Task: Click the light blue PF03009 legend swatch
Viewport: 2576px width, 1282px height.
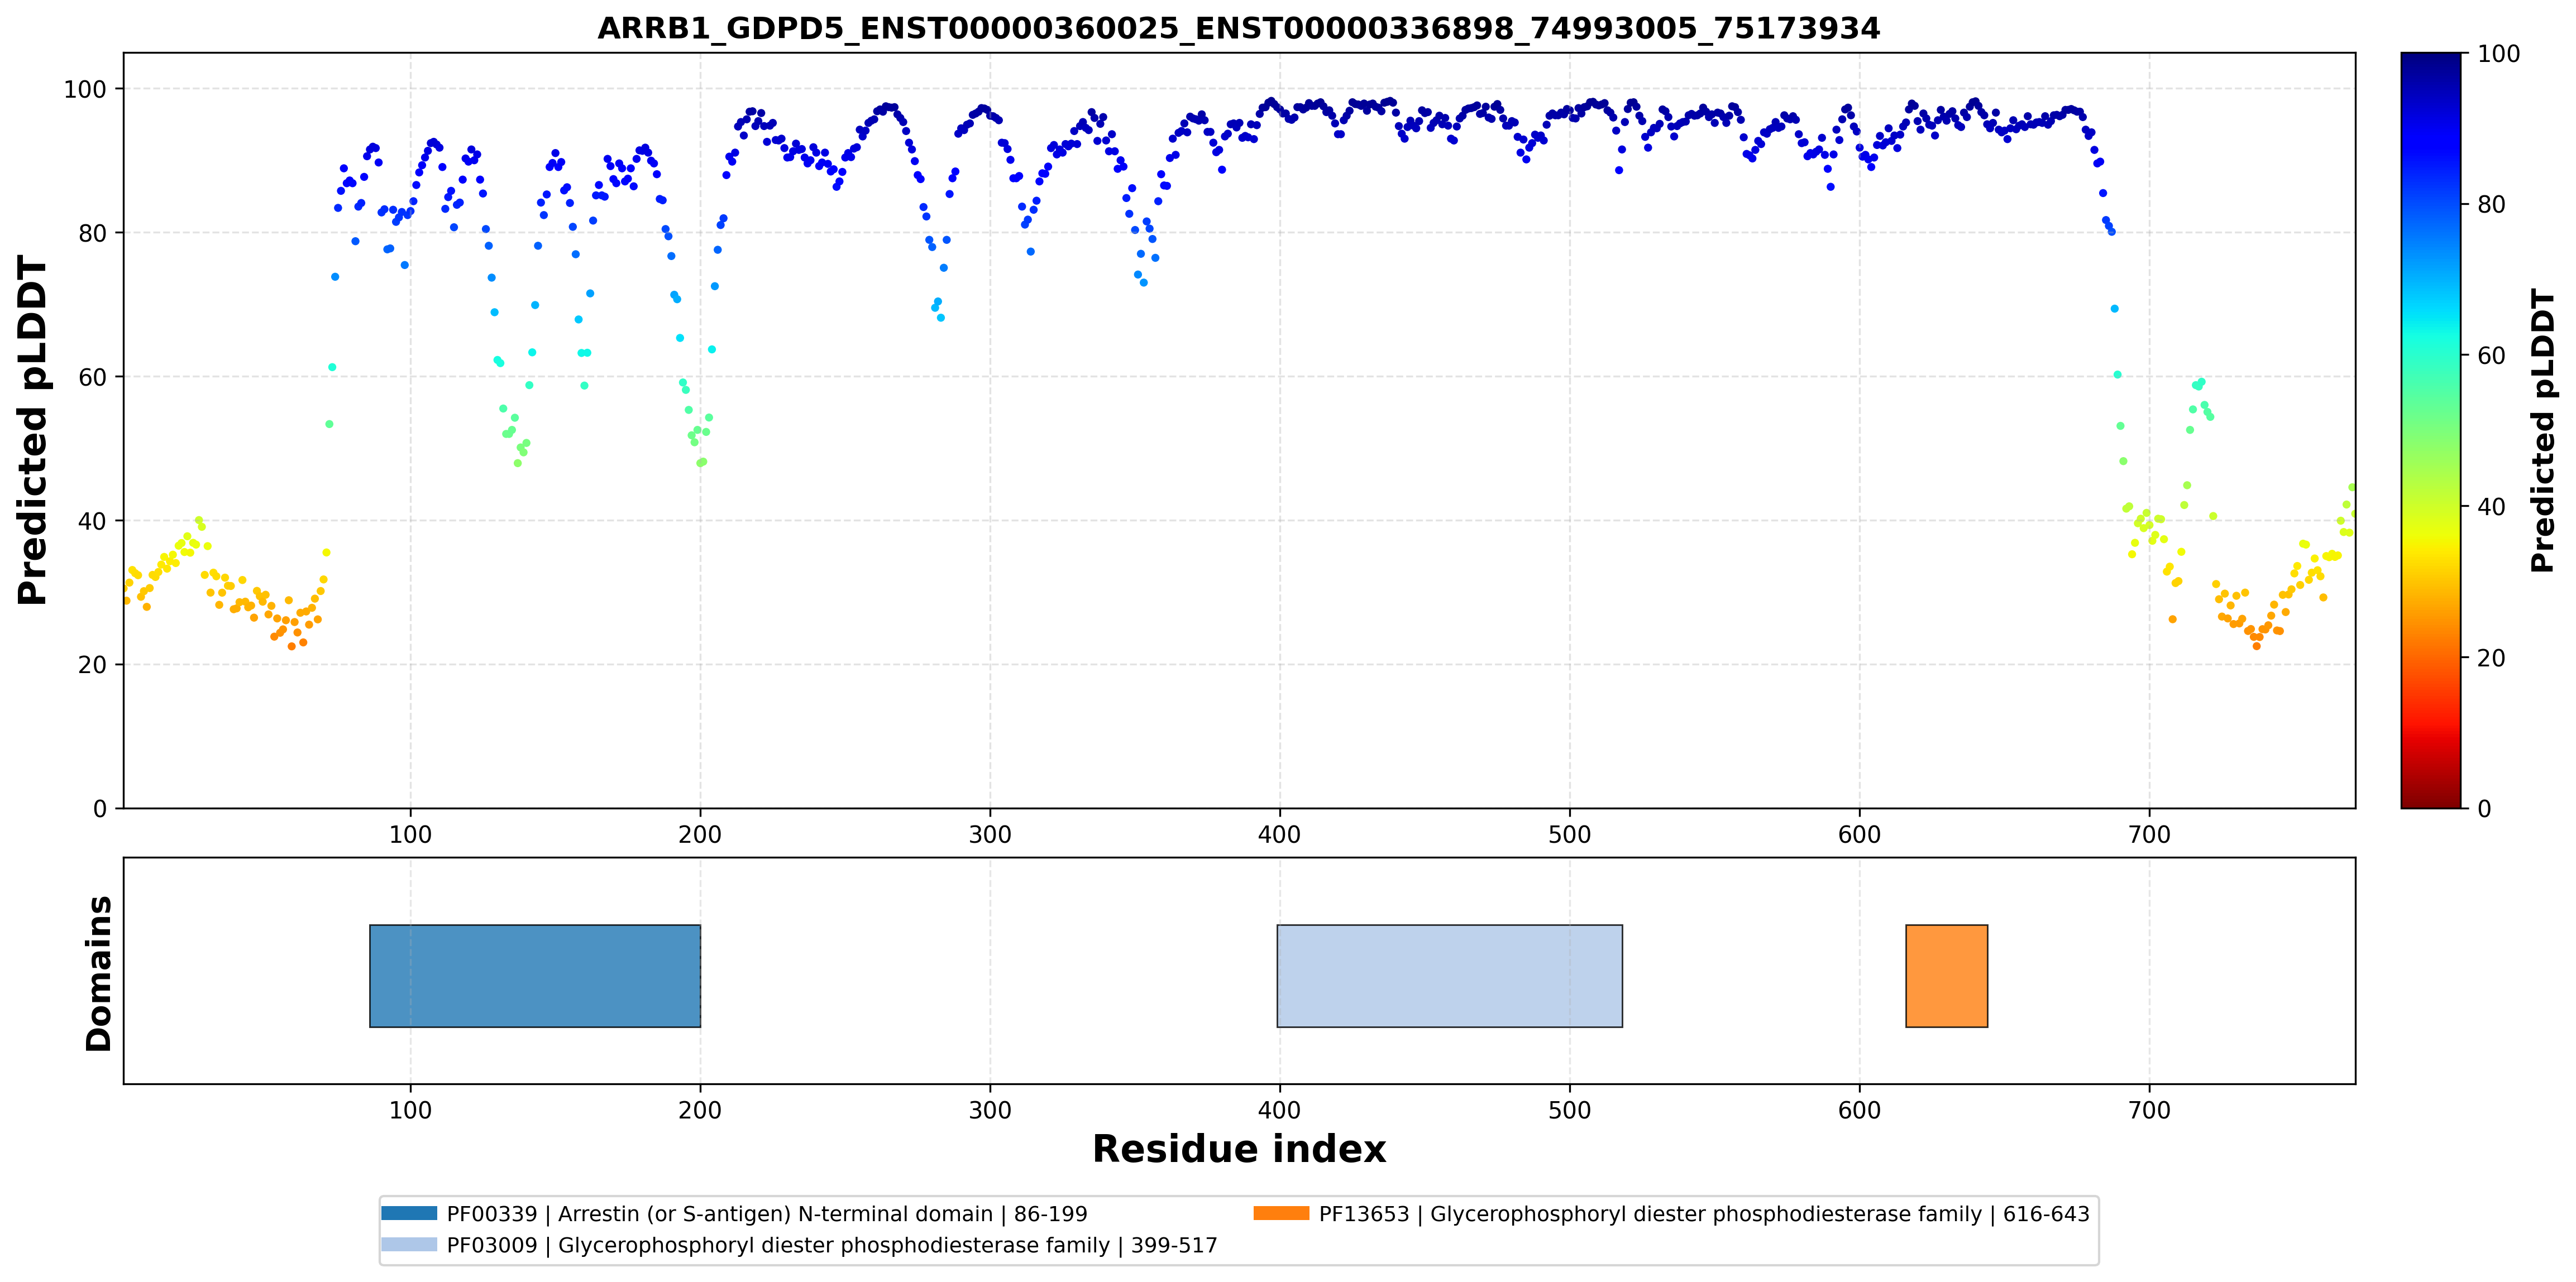Action: click(409, 1244)
